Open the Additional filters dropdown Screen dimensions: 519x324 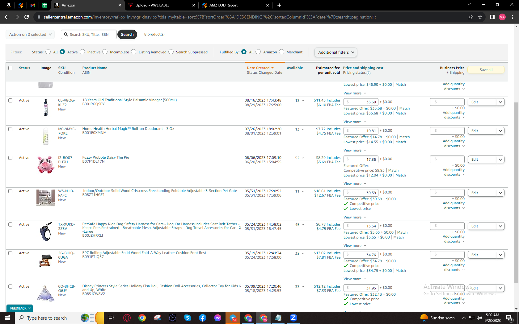click(x=336, y=52)
